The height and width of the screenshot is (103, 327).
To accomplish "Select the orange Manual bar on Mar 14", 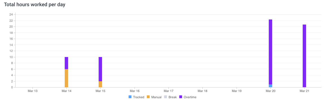I will pos(66,78).
